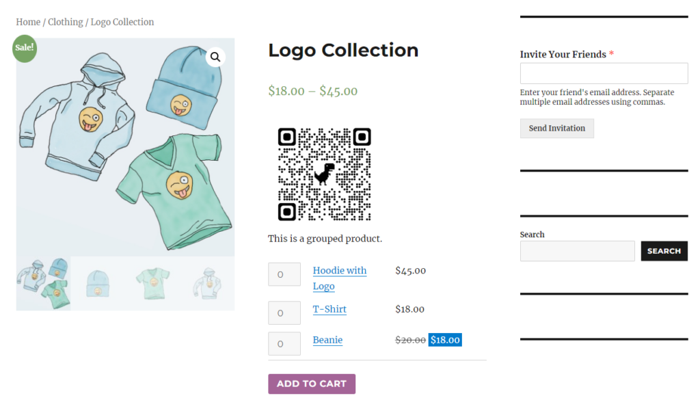
Task: Select the grouped products thumbnail
Action: pos(44,282)
